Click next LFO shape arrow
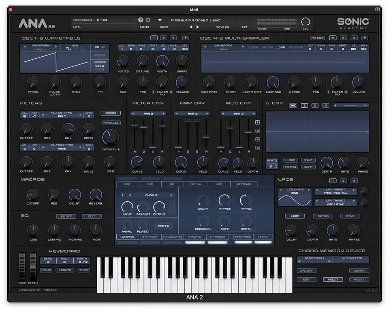Image resolution: width=389 pixels, height=311 pixels. point(309,190)
